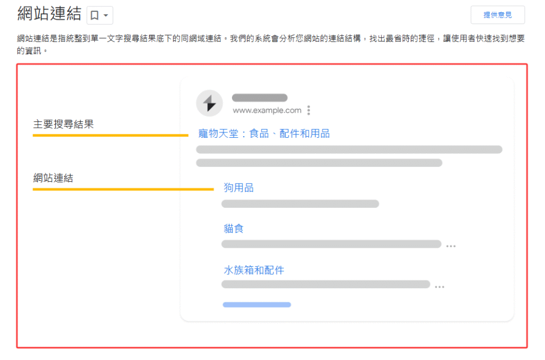Toggle visibility of the 狗用品 sitelink snippet
Screen dimensions: 545x360
(300, 204)
